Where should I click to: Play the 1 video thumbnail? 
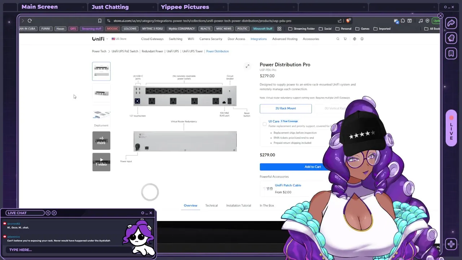coord(101,162)
